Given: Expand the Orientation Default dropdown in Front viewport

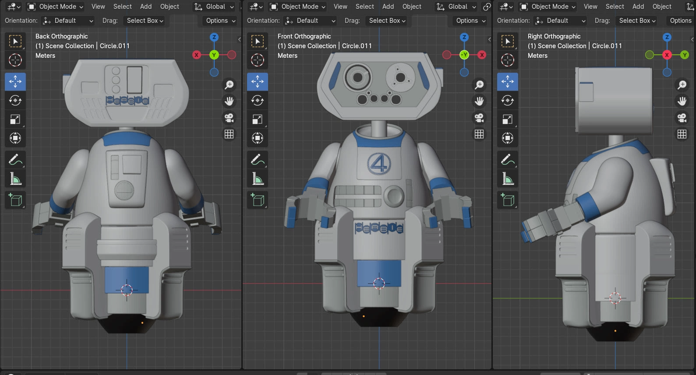Looking at the screenshot, I should click(310, 21).
